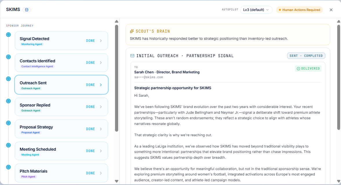Click the INITIAL OUTREACH · PARTNERSHIP SIGNAL heading
This screenshot has width=341, height=185.
[x=185, y=56]
